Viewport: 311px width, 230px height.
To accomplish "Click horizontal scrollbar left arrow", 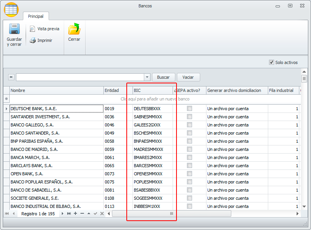I will [x=109, y=214].
